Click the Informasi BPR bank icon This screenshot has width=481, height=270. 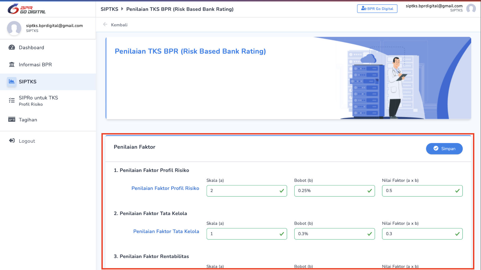pyautogui.click(x=12, y=64)
